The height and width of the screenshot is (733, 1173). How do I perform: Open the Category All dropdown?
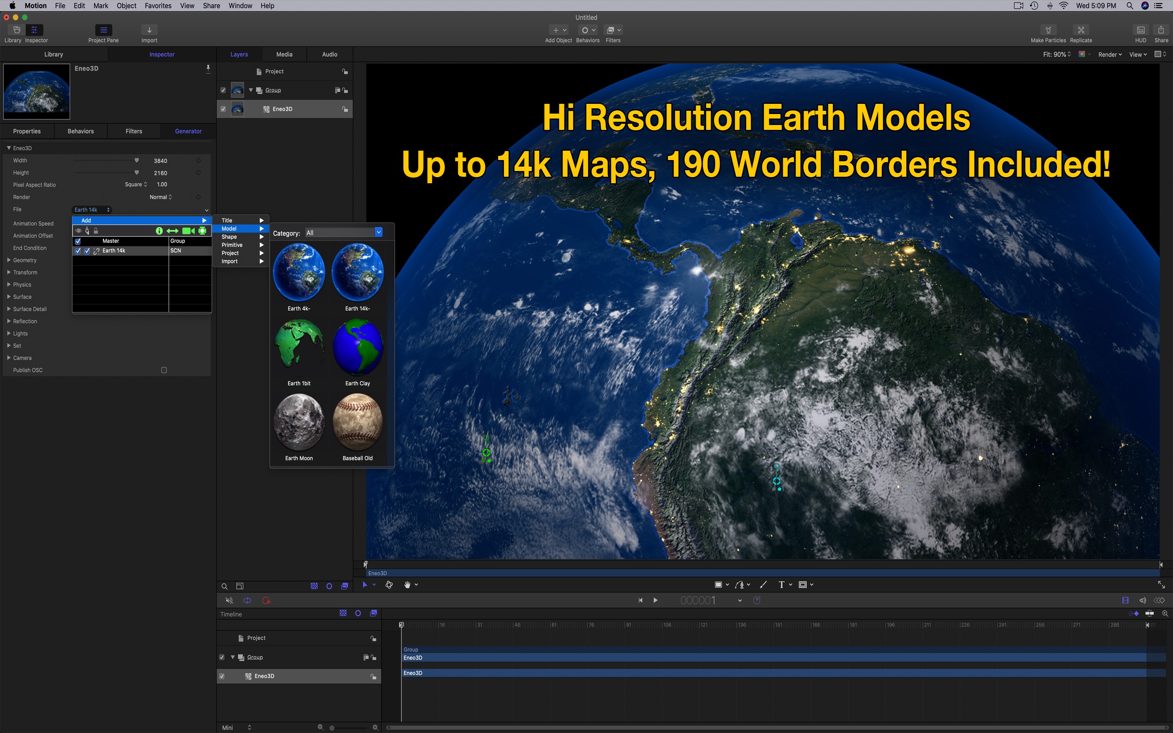point(343,233)
